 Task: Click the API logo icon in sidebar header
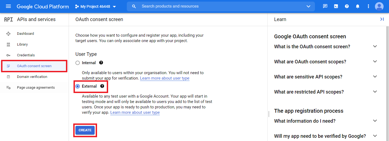tap(9, 19)
